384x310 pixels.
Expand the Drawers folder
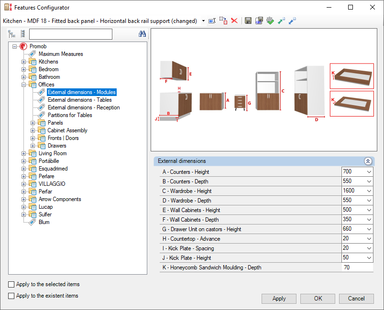[x=33, y=146]
